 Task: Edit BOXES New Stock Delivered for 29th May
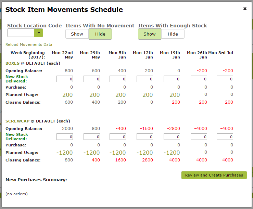point(92,79)
